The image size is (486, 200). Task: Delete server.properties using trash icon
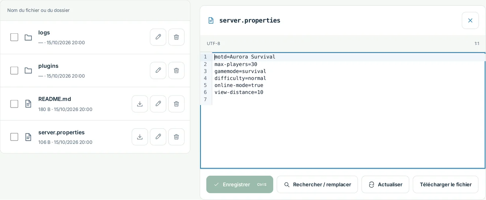(x=176, y=137)
